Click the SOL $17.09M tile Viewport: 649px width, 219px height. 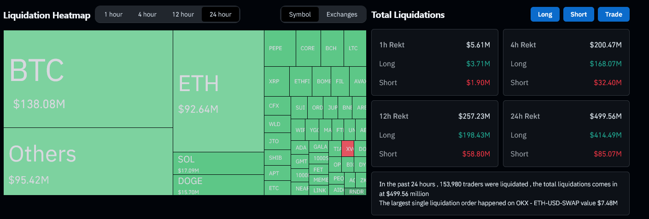click(x=218, y=163)
